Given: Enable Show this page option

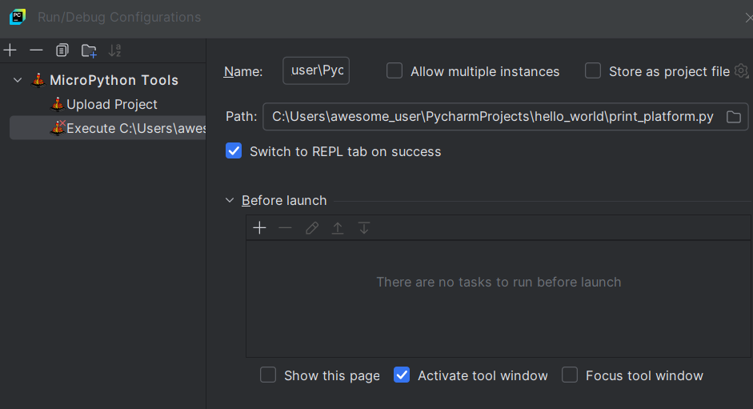Looking at the screenshot, I should (x=268, y=375).
